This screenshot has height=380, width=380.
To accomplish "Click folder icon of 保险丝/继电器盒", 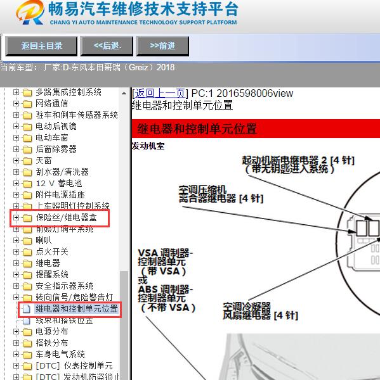I will 27,218.
